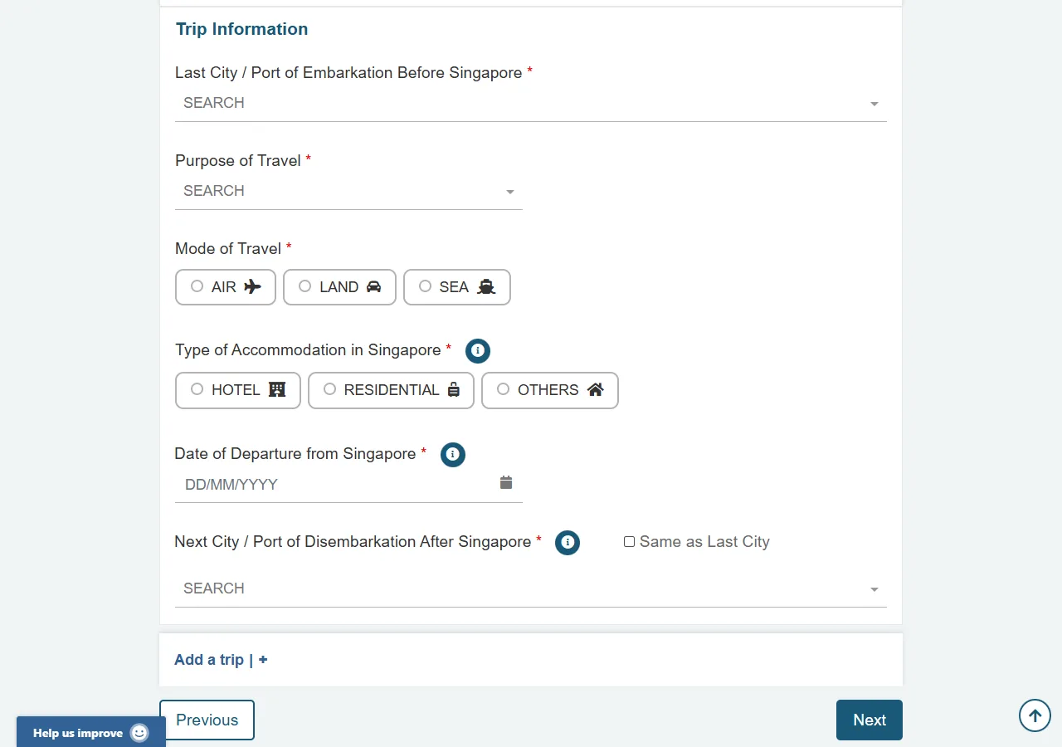The width and height of the screenshot is (1062, 747).
Task: Click the info icon beside Next City label
Action: (568, 543)
